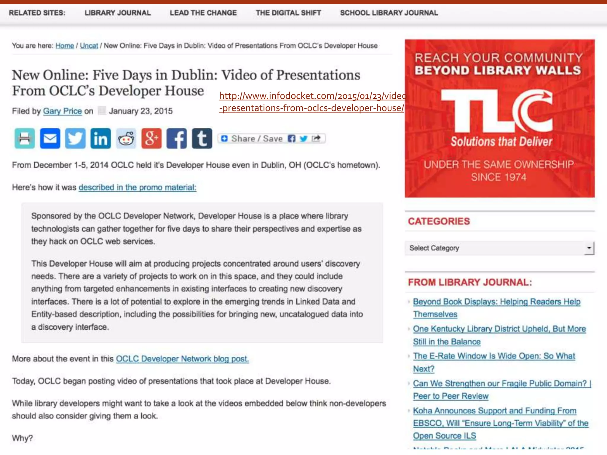Screen dimensions: 607x455
Task: Open 'described in the promo material' link
Action: (138, 187)
